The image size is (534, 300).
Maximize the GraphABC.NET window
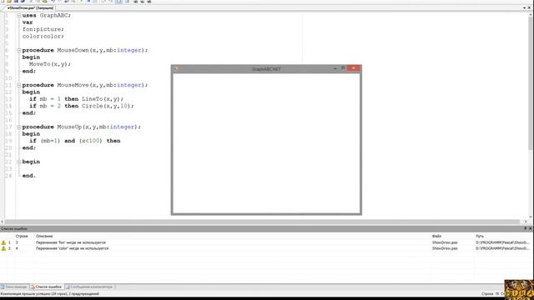click(x=343, y=68)
